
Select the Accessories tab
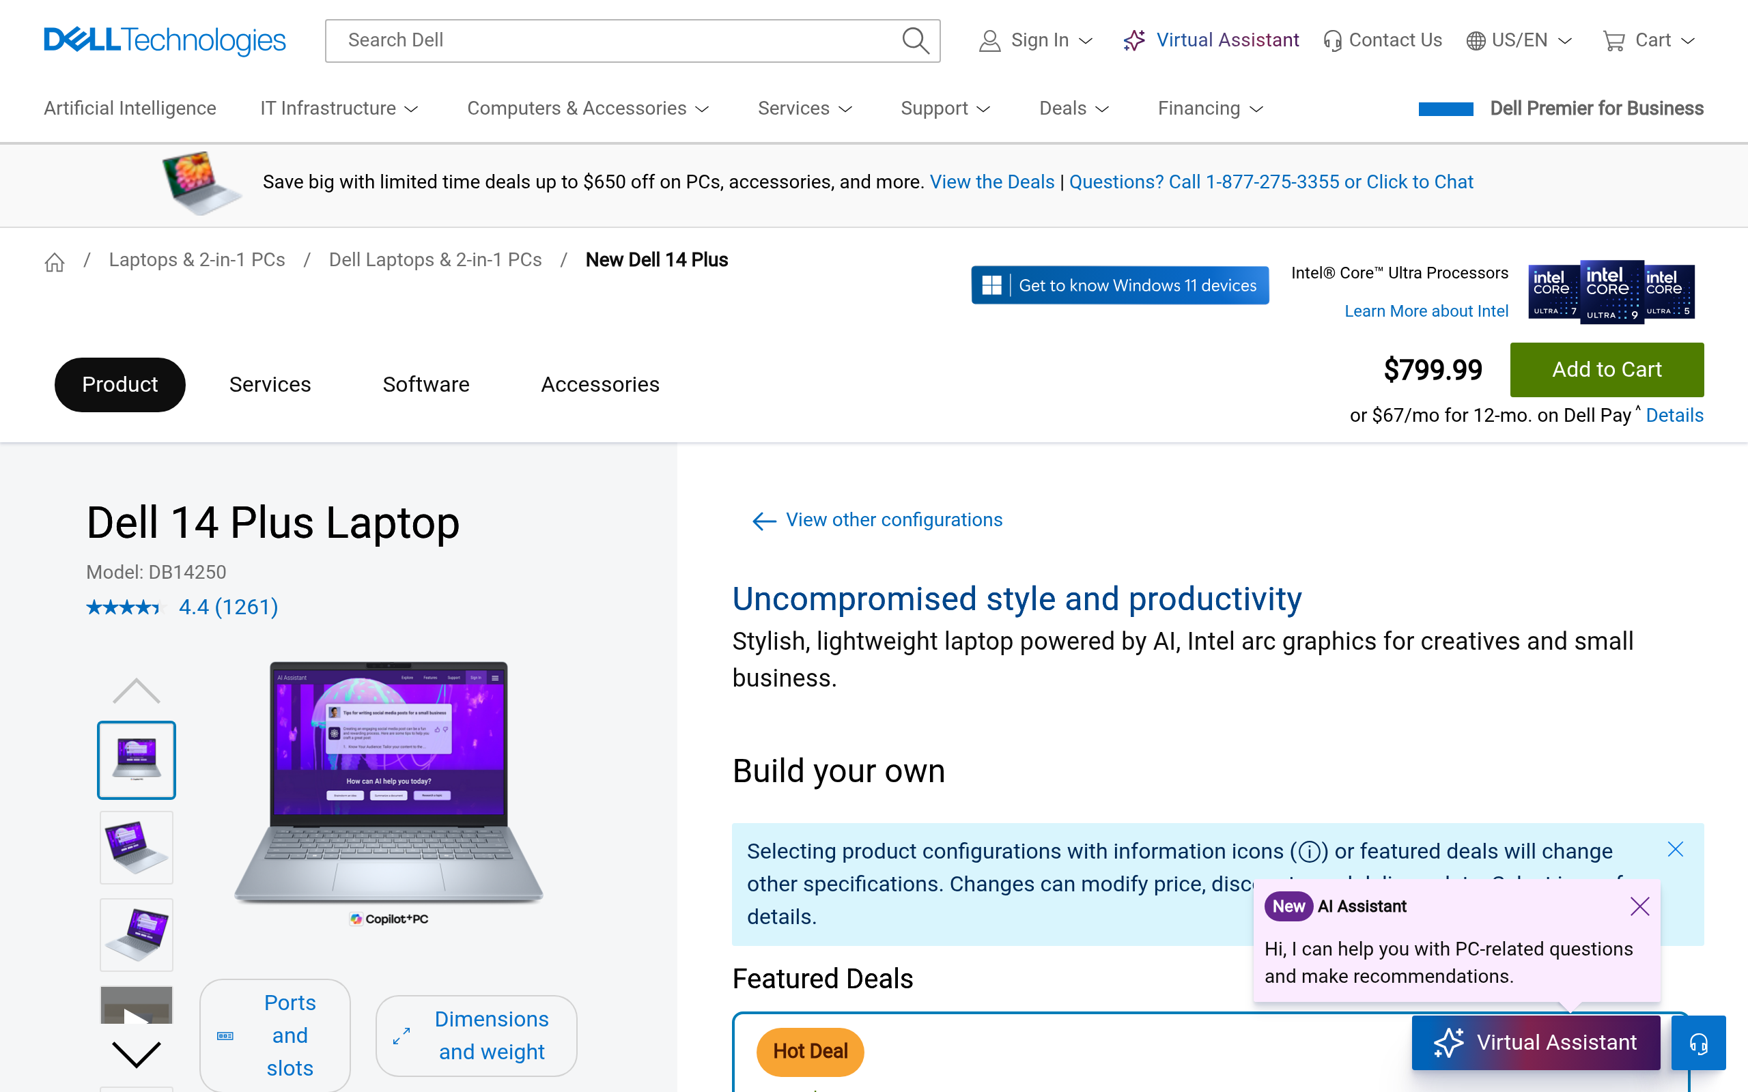pyautogui.click(x=600, y=384)
